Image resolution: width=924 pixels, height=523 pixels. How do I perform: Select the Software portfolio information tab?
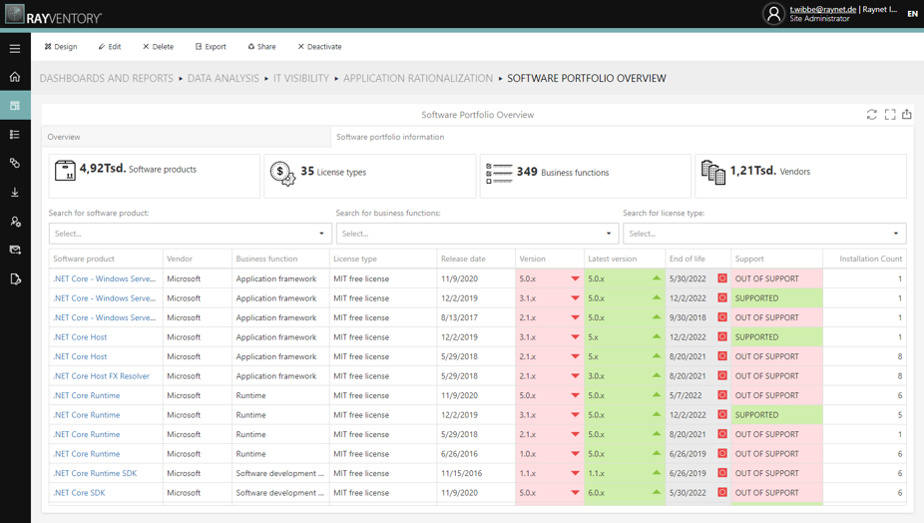pos(390,137)
